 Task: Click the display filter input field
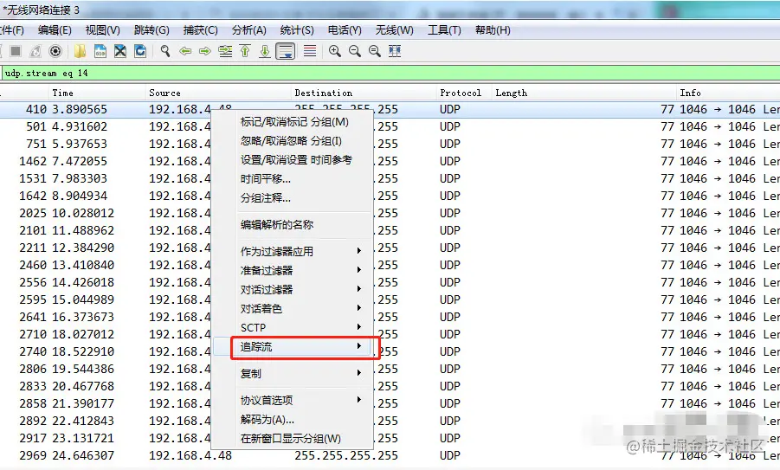click(390, 73)
